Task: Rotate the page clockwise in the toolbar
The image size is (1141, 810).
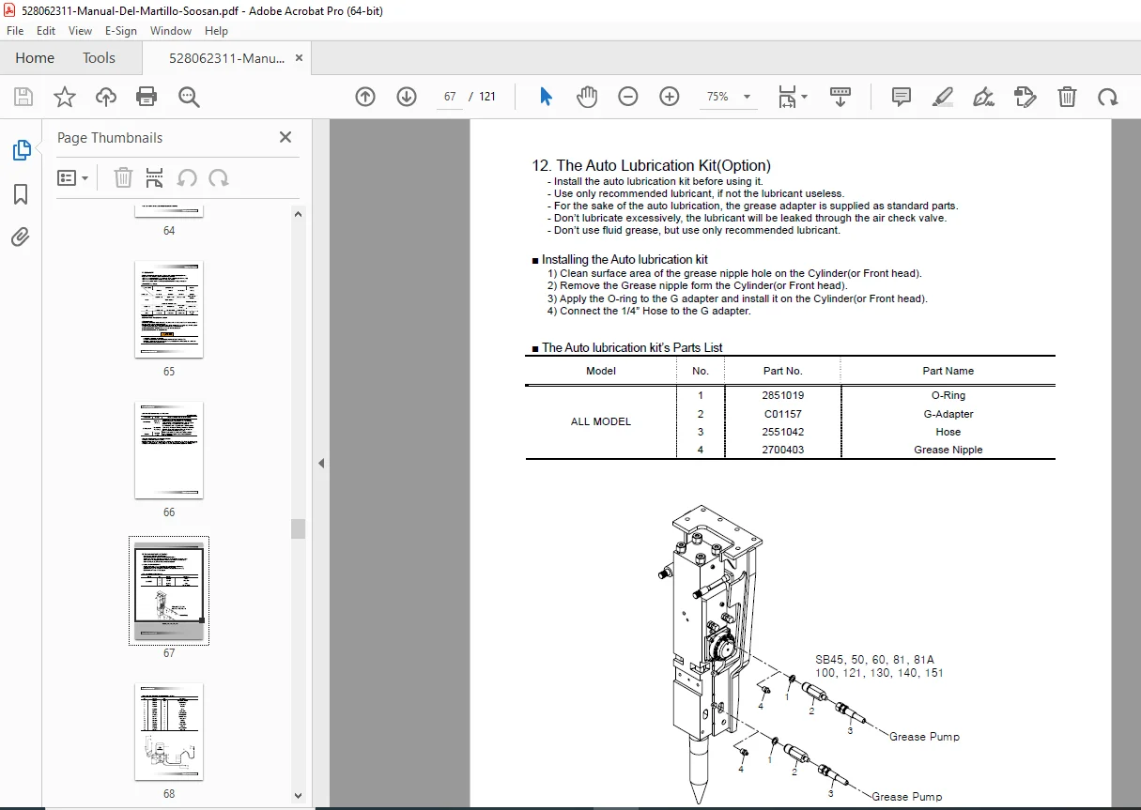Action: click(1108, 97)
